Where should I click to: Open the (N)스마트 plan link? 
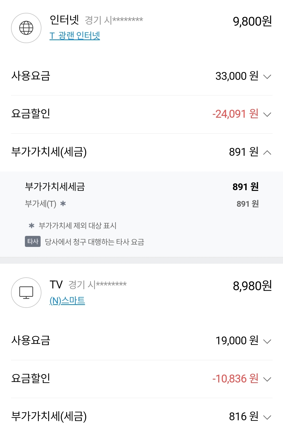pyautogui.click(x=67, y=301)
